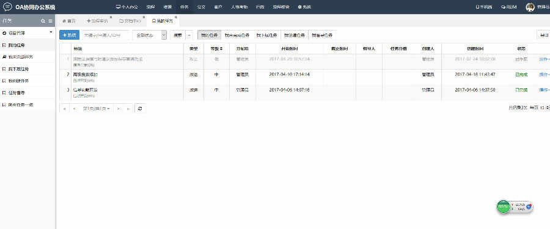
Task: Focus the keyword search input field
Action: [x=106, y=35]
